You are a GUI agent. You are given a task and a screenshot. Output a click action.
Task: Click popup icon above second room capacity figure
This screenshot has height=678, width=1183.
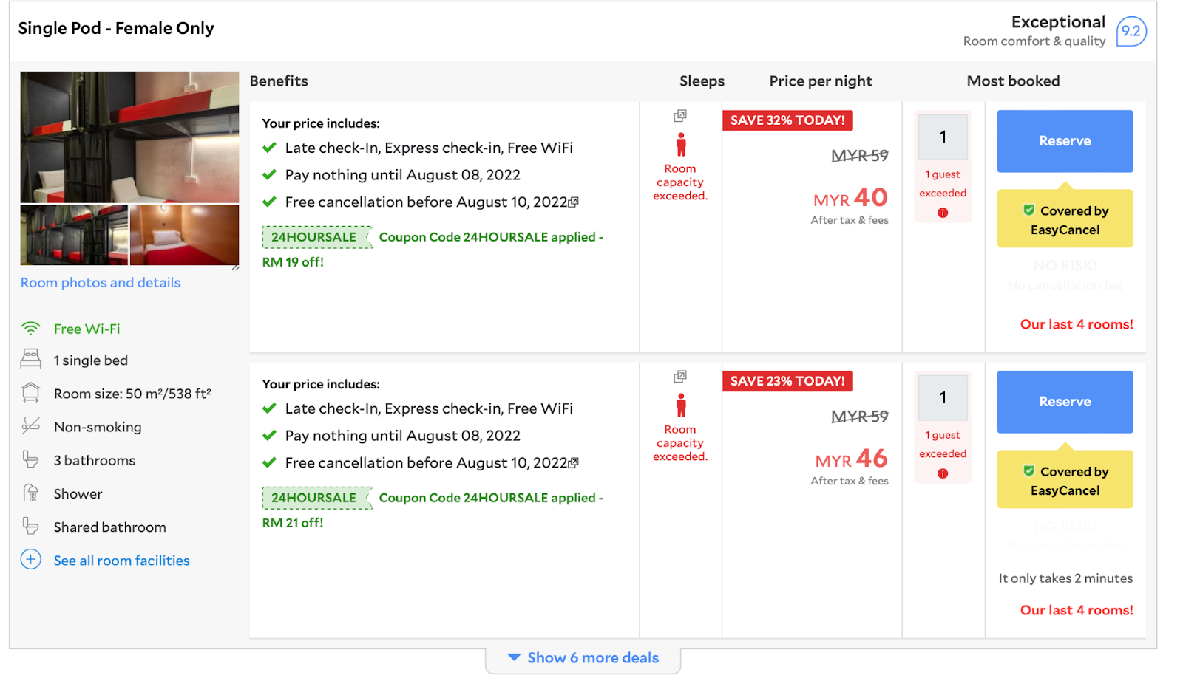[680, 377]
